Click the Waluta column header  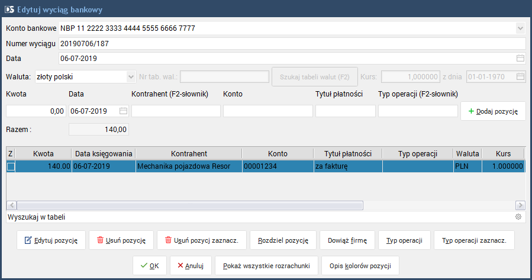[x=467, y=154]
